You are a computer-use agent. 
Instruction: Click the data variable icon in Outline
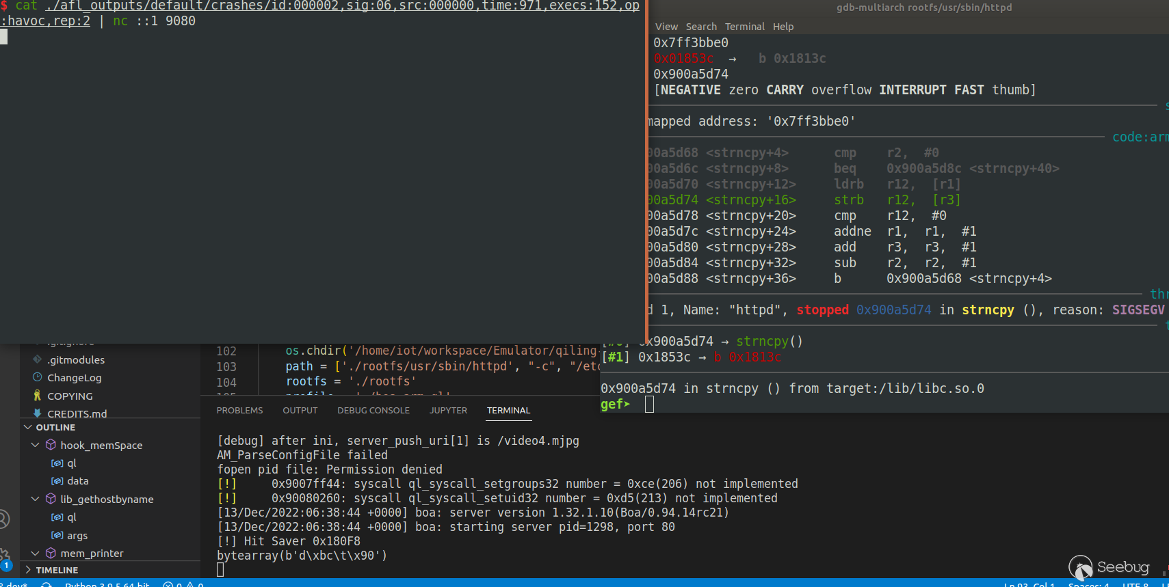click(57, 481)
